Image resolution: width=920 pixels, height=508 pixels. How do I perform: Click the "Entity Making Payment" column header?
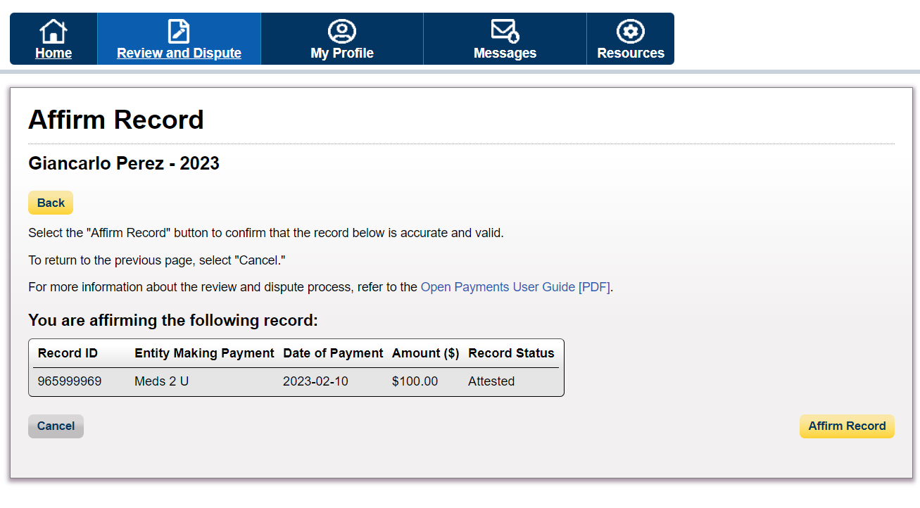204,353
